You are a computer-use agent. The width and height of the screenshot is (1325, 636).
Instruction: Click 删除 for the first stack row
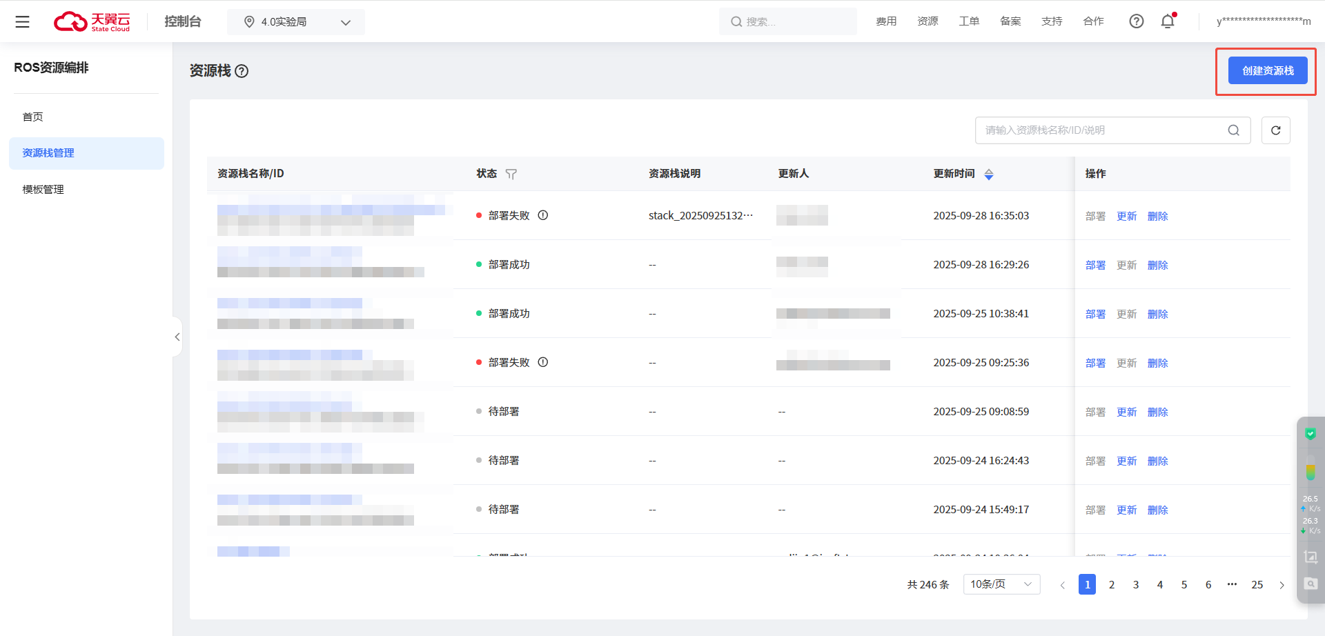point(1157,217)
